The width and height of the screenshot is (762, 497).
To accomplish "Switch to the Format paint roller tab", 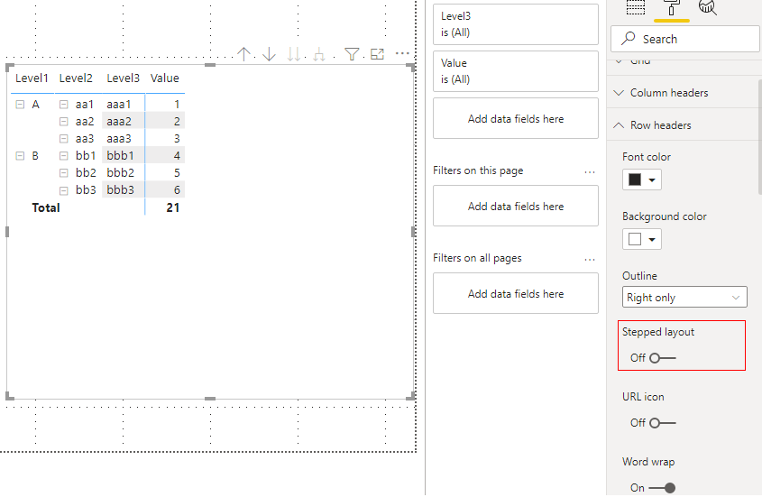I will pos(672,8).
